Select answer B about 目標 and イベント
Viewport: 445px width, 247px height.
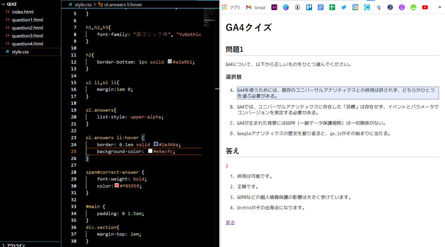[x=338, y=110]
